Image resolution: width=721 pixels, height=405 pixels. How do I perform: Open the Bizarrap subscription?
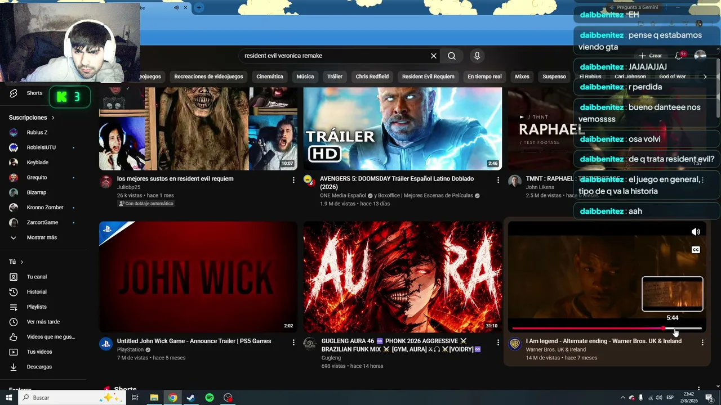37,192
